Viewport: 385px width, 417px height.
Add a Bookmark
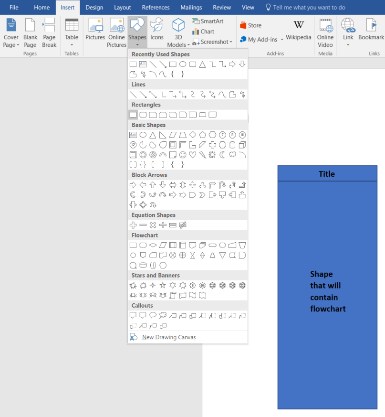[371, 30]
